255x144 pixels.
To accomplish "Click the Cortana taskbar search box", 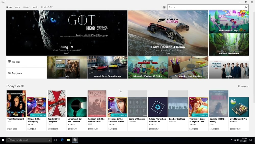I will coord(29,140).
